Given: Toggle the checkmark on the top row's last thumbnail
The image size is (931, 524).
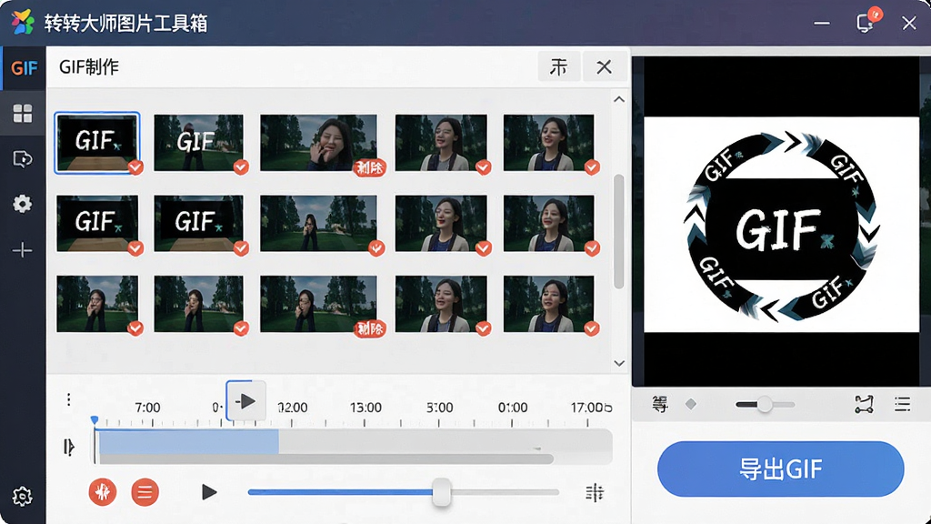Looking at the screenshot, I should tap(592, 167).
